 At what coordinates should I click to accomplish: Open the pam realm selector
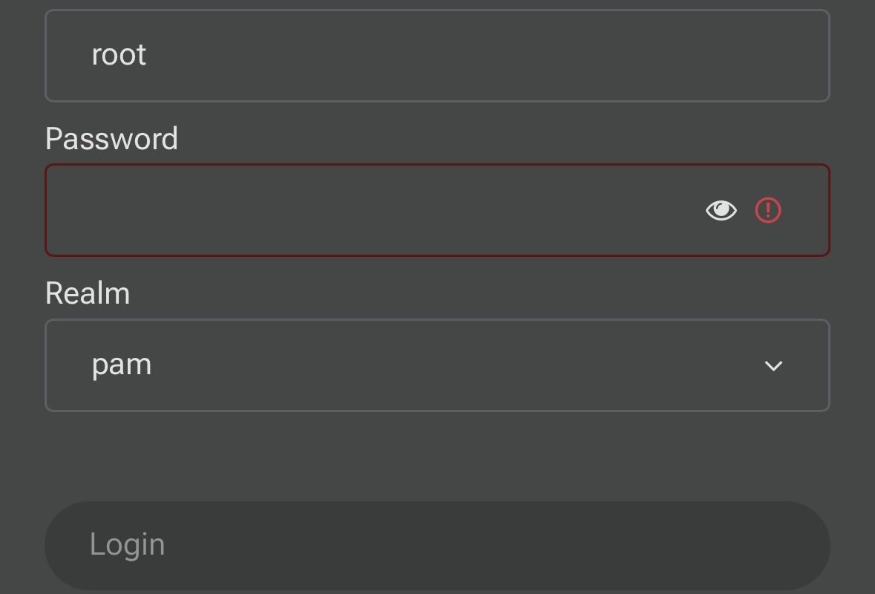[x=436, y=365]
